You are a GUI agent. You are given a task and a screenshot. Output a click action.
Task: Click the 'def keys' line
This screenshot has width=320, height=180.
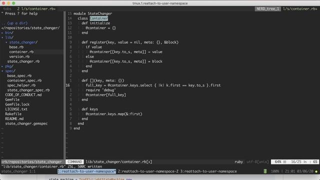coord(90,109)
